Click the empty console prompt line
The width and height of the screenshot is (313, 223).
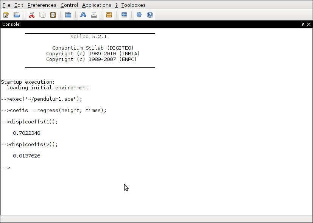pyautogui.click(x=76, y=167)
